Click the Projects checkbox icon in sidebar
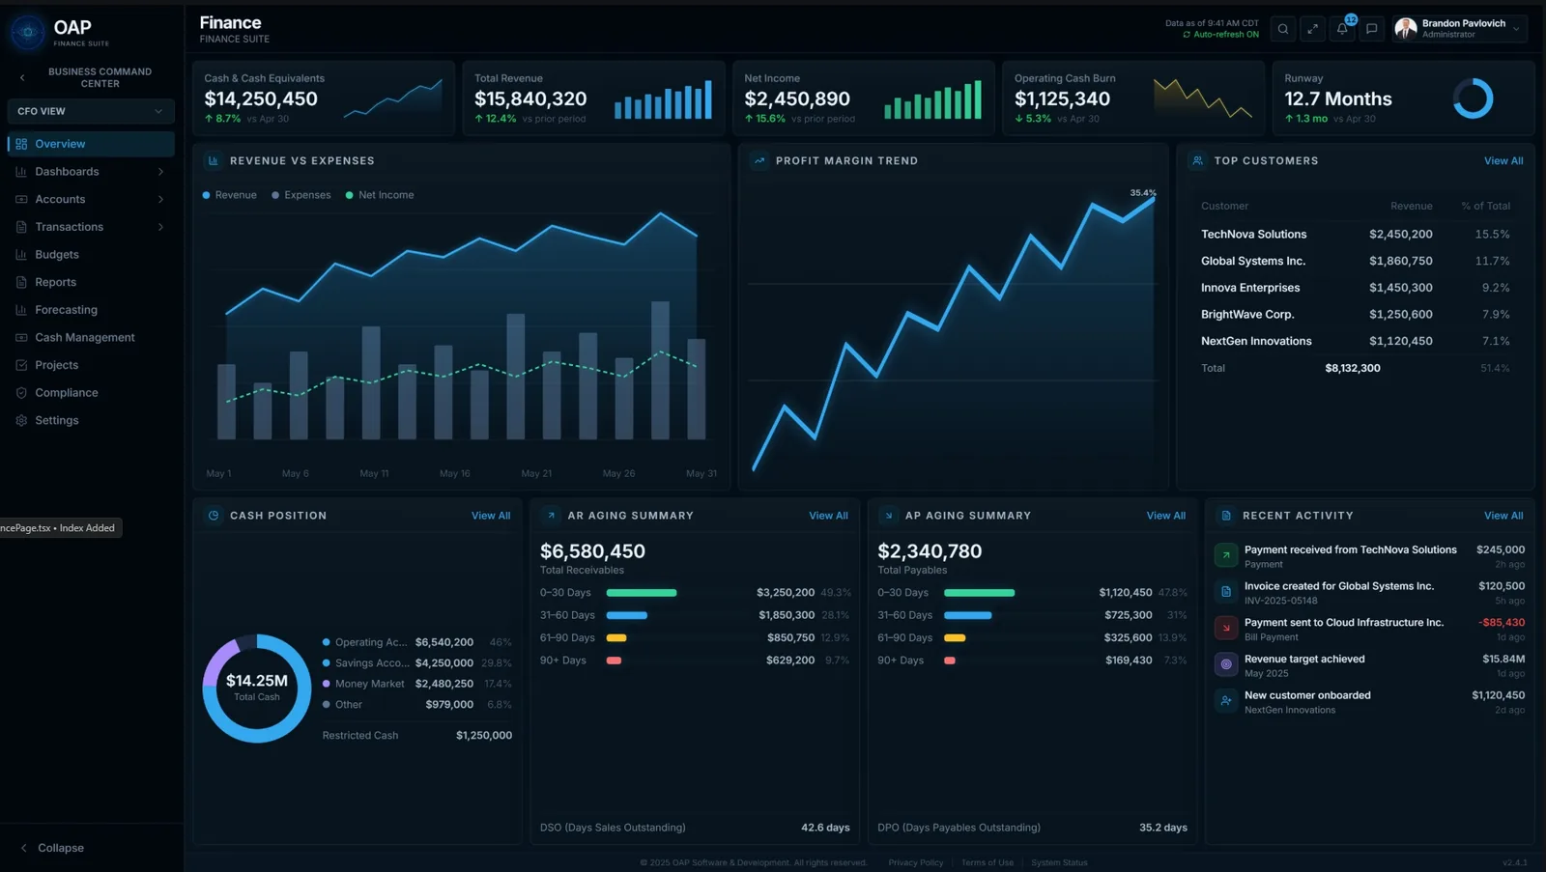Screen dimensions: 1546x872 point(21,365)
